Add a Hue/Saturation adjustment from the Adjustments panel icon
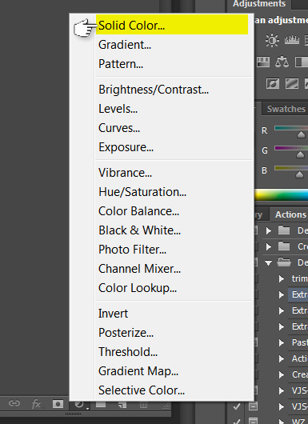Viewport: 308px width, 424px height. [263, 62]
